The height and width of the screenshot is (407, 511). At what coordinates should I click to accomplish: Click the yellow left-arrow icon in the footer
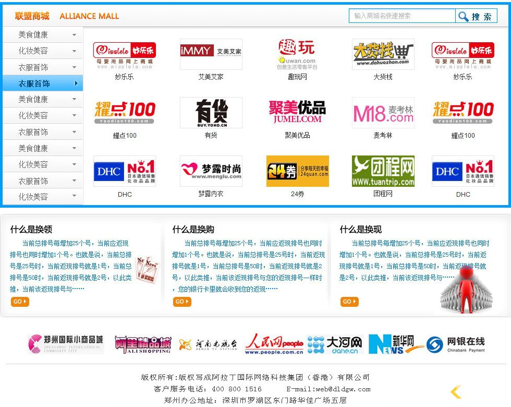coord(456,392)
